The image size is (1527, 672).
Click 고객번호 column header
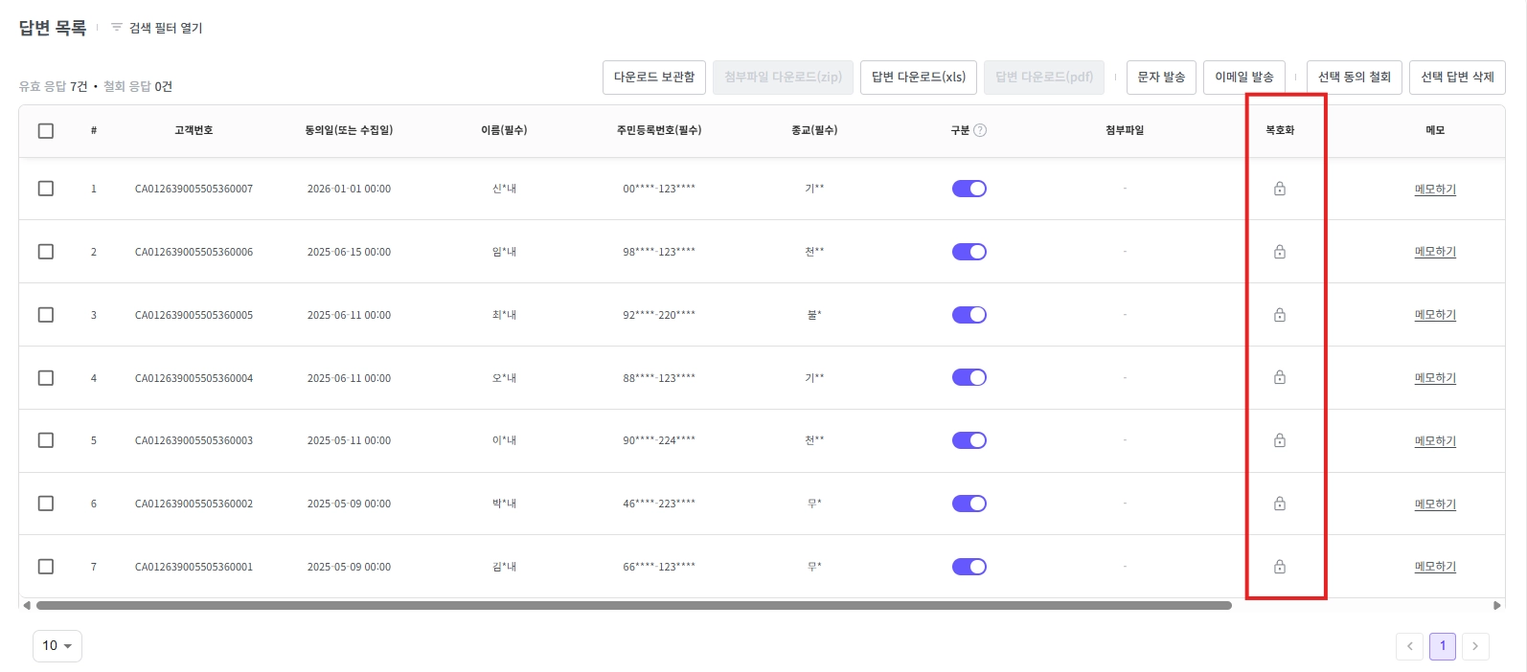[194, 130]
